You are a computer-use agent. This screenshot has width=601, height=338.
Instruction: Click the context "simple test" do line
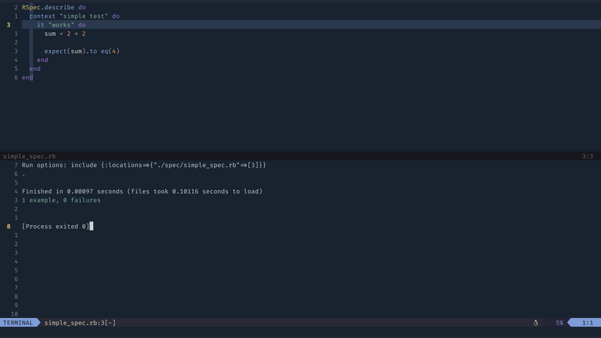coord(74,16)
